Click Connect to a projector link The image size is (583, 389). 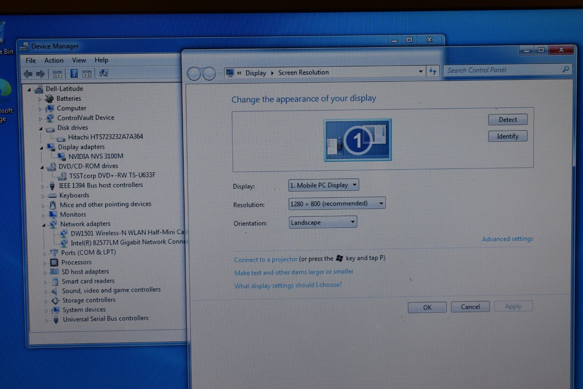(x=266, y=260)
